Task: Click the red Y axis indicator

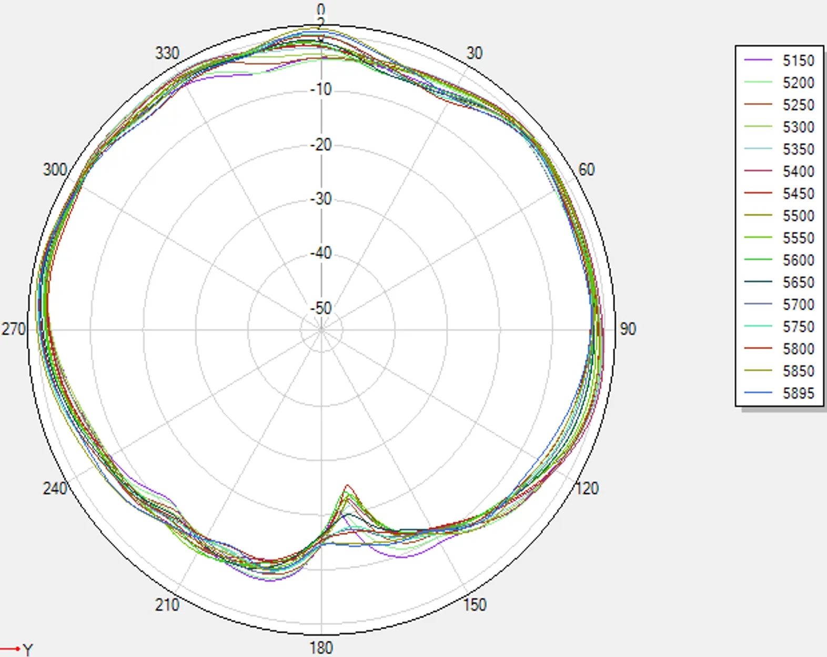Action: tap(17, 649)
